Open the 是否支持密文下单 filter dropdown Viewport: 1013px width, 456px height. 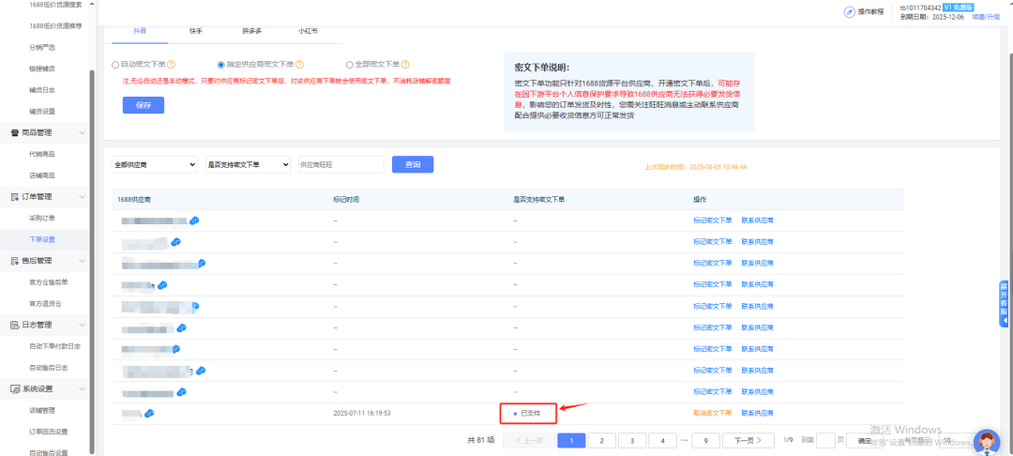248,164
